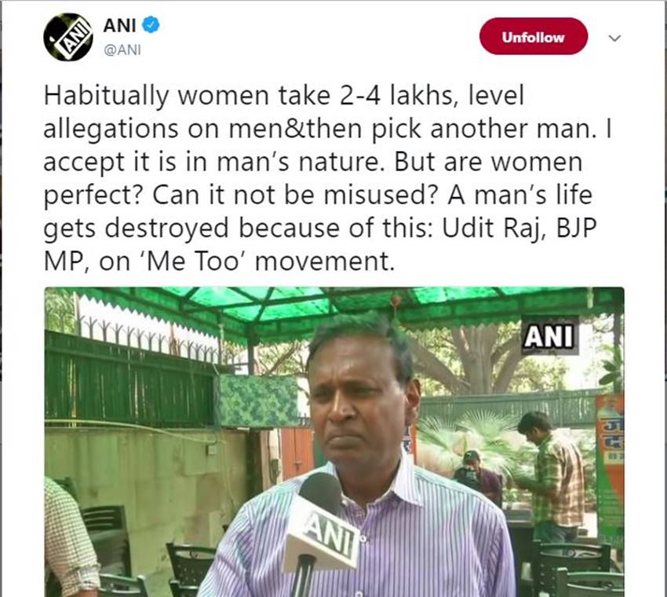Open the ANI profile avatar
The image size is (667, 597).
(x=68, y=37)
